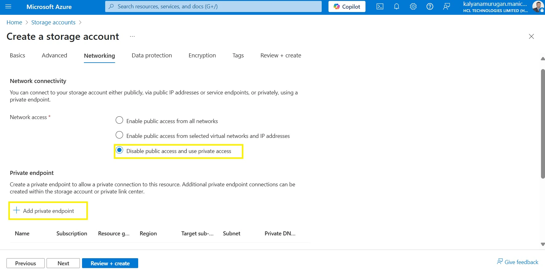This screenshot has height=269, width=545.
Task: Click the Network connectivity heading
Action: click(38, 81)
